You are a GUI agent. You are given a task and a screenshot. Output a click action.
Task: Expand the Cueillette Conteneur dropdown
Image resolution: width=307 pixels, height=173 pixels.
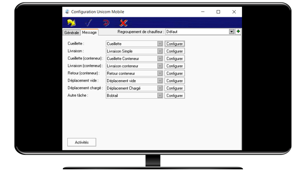[160, 58]
